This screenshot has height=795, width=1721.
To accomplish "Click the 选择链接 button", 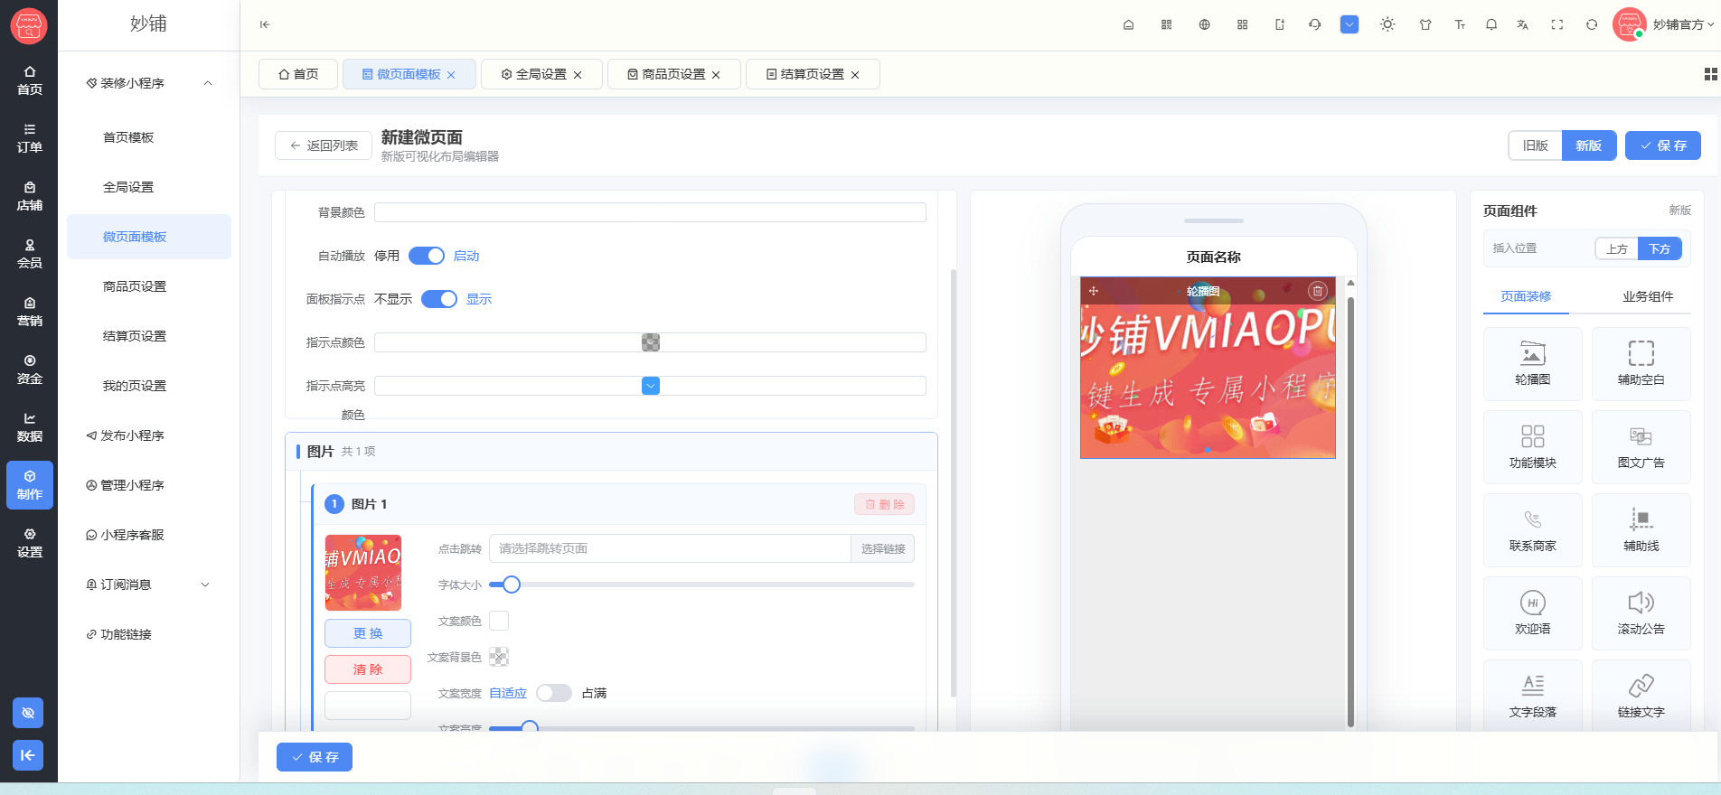I will [x=882, y=548].
